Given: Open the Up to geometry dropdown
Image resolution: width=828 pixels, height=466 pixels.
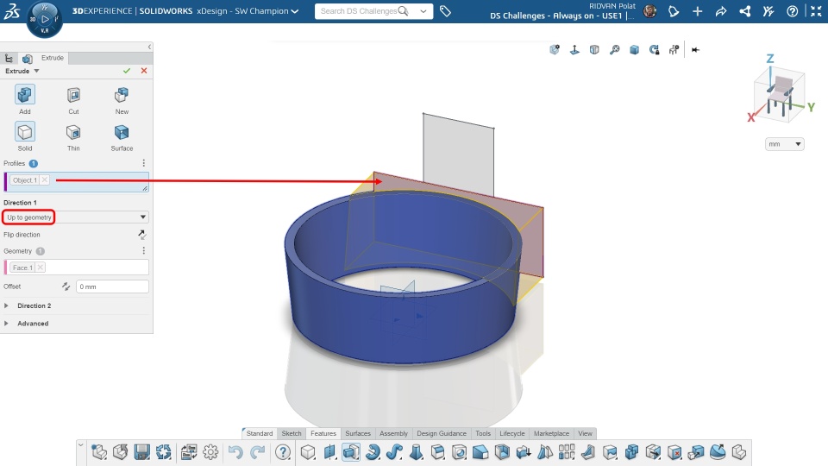Looking at the screenshot, I should tap(76, 217).
